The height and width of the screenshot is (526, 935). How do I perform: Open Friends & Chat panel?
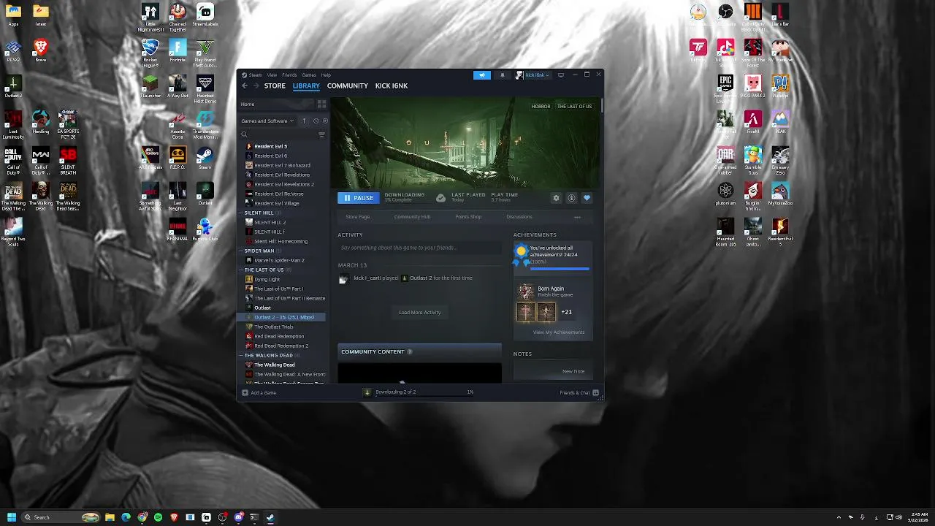click(x=579, y=392)
